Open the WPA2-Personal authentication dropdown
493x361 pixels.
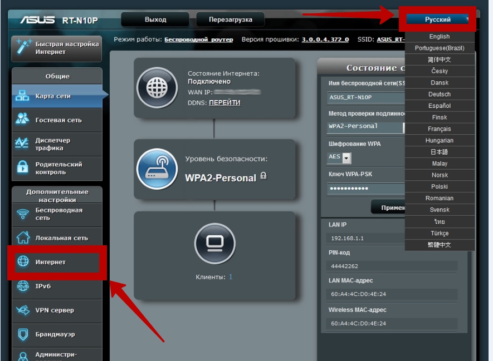[366, 127]
